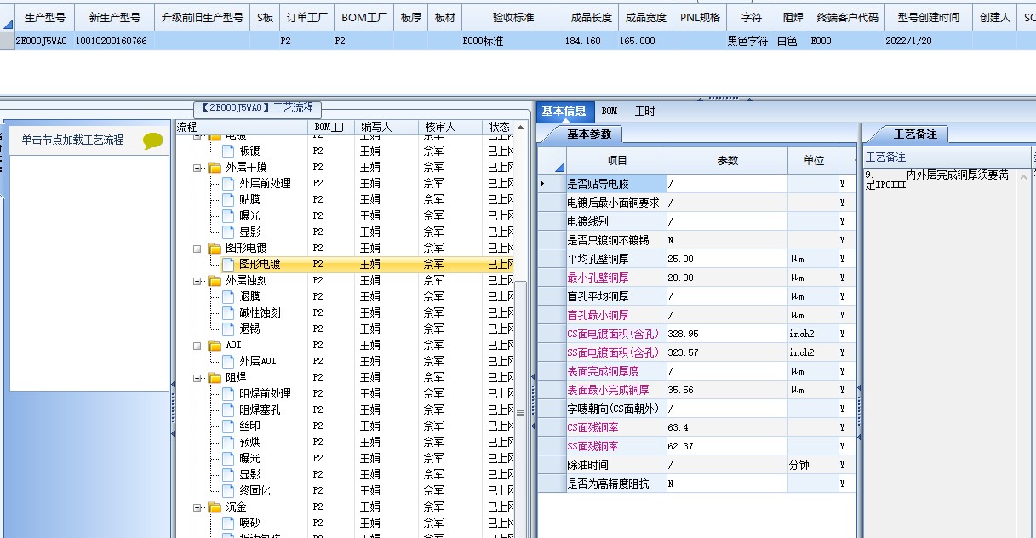The height and width of the screenshot is (538, 1036).
Task: Click the folder icon beside AOI
Action: (214, 346)
